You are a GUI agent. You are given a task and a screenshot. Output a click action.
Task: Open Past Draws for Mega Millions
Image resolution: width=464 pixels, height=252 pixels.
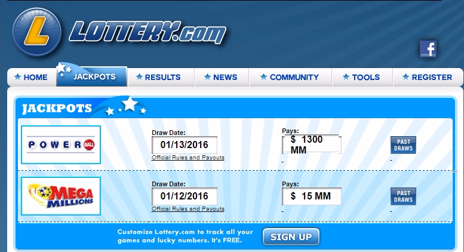pos(403,196)
